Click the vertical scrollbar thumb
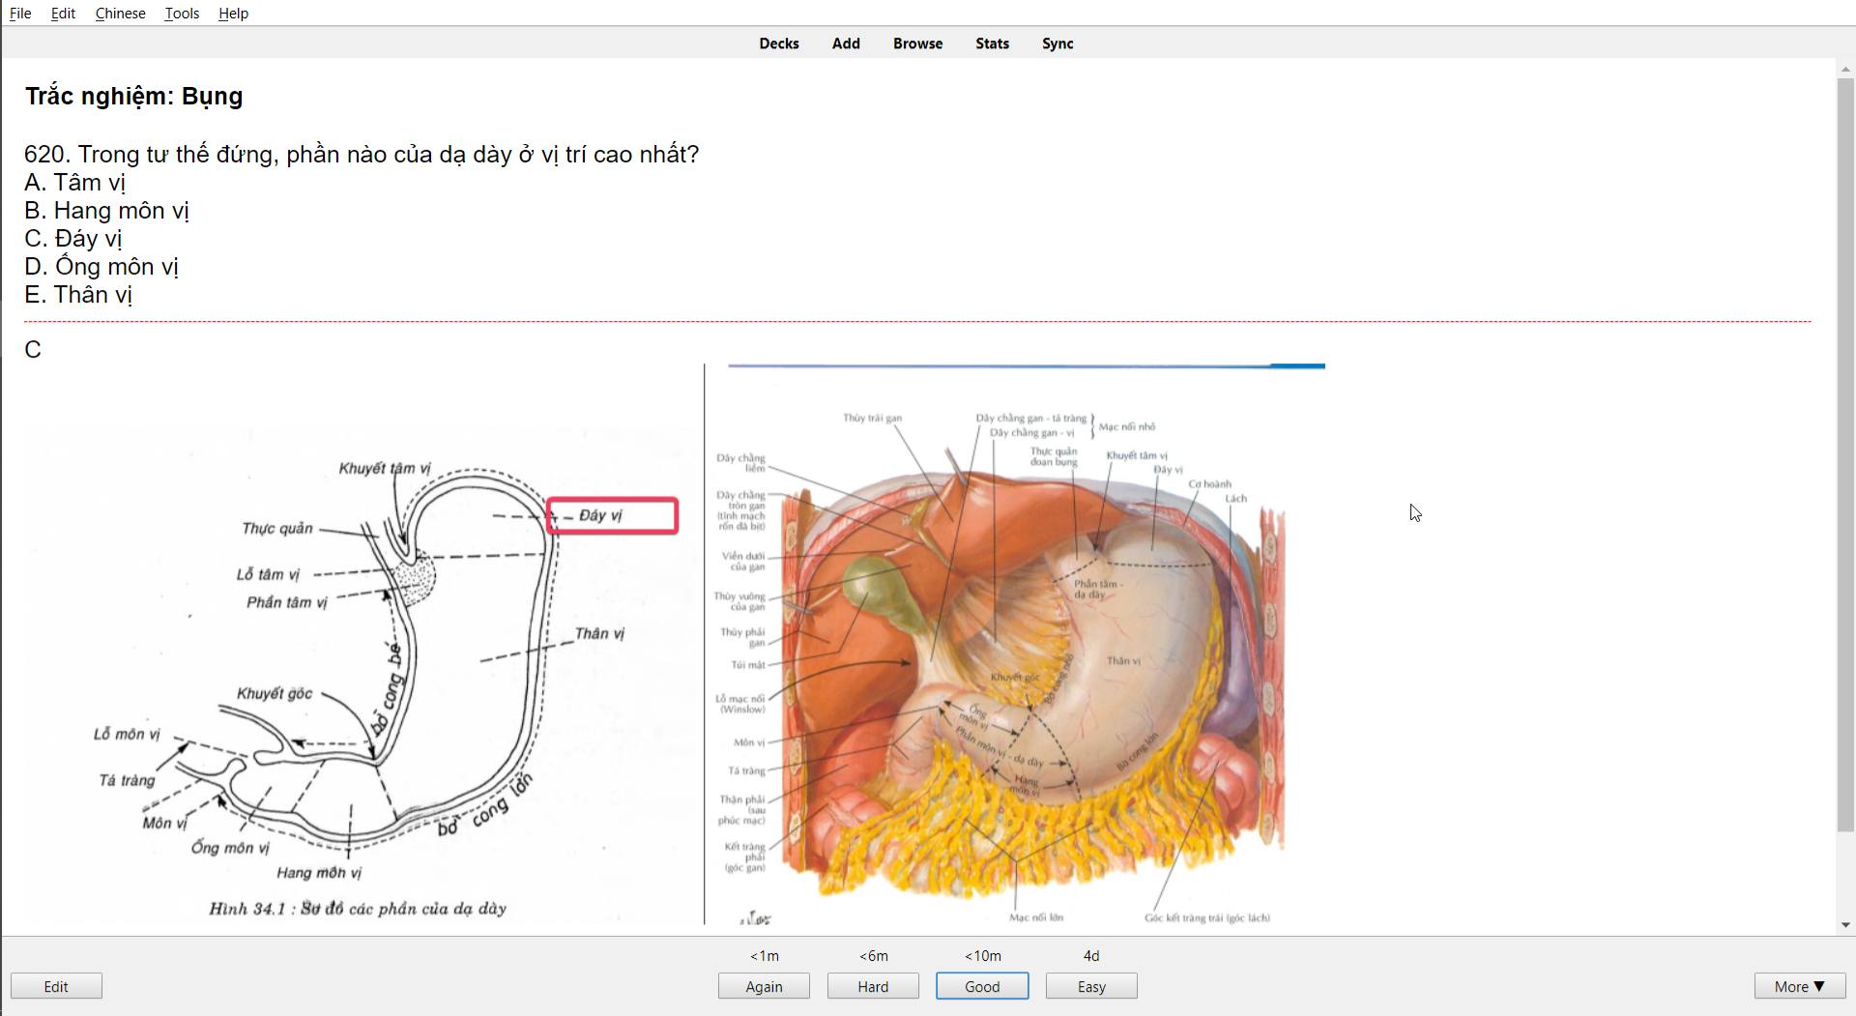The width and height of the screenshot is (1856, 1016). [x=1845, y=454]
